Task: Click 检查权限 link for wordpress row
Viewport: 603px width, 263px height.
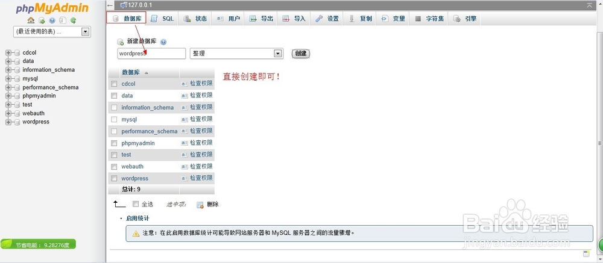Action: point(201,178)
